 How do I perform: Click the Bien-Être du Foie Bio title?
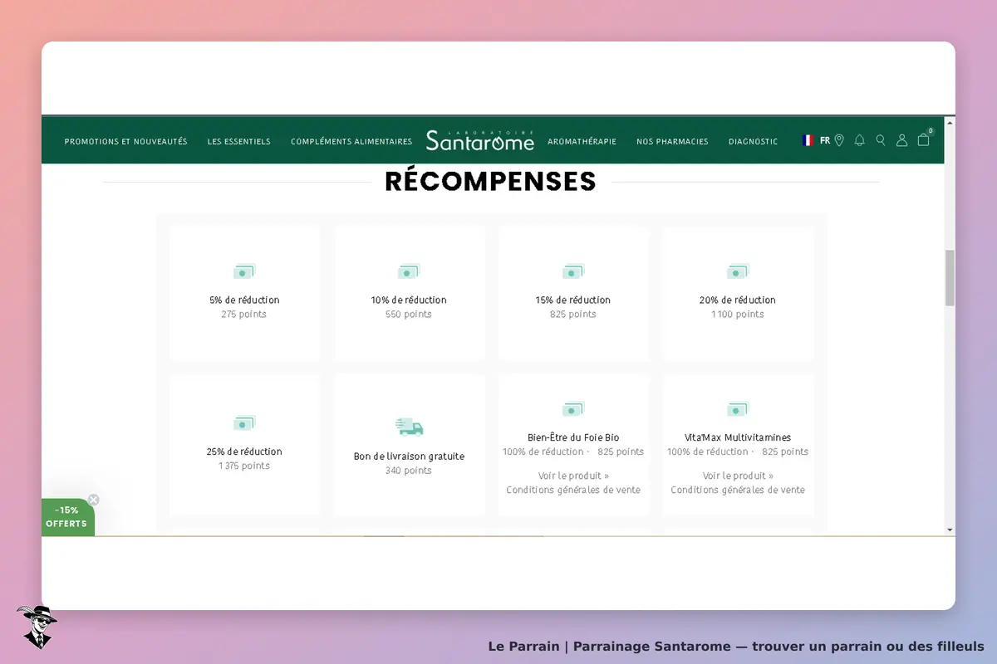[573, 437]
